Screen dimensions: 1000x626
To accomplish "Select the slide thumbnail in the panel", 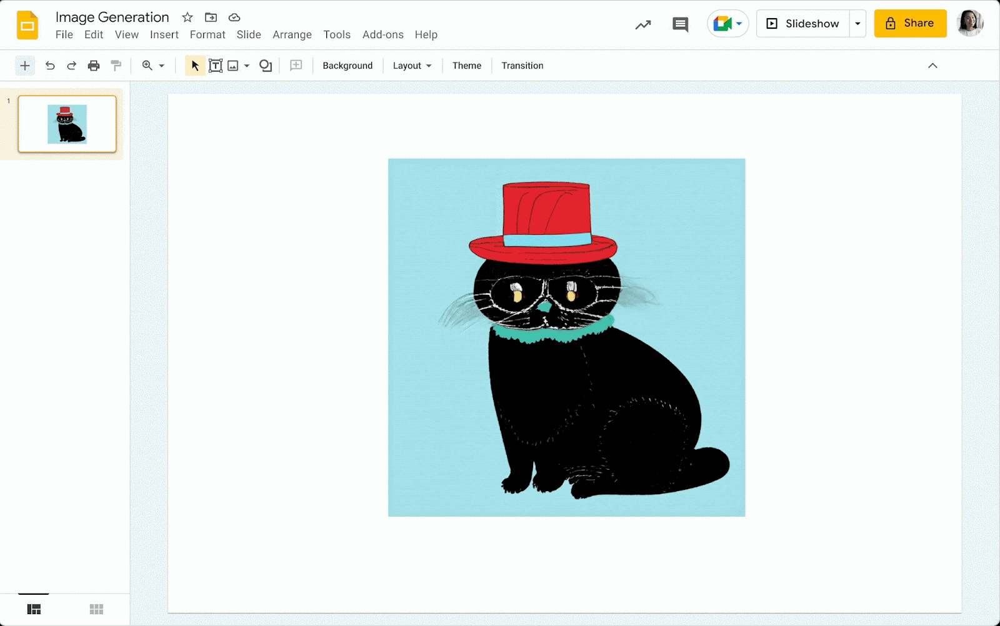I will click(x=67, y=124).
